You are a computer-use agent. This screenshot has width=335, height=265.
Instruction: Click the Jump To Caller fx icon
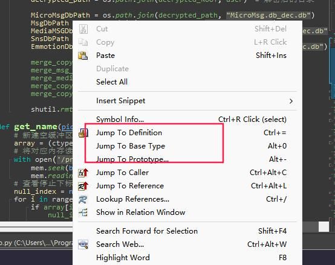(83, 173)
